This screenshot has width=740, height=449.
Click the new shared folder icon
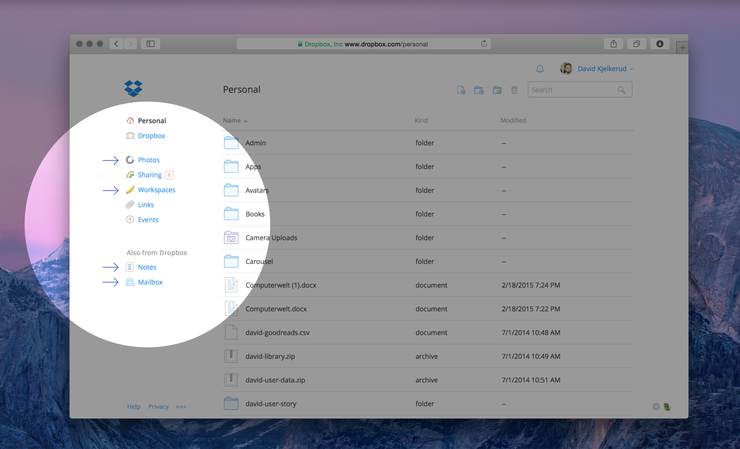coord(497,90)
